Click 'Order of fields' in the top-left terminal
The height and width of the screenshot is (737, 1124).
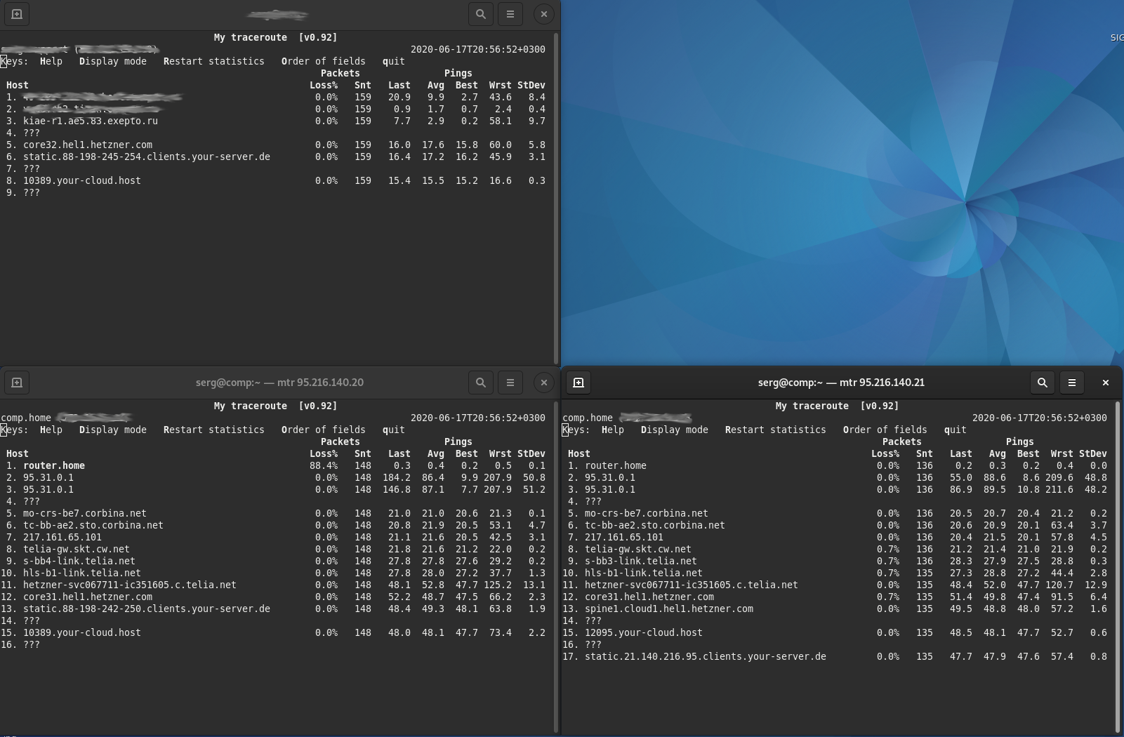324,61
